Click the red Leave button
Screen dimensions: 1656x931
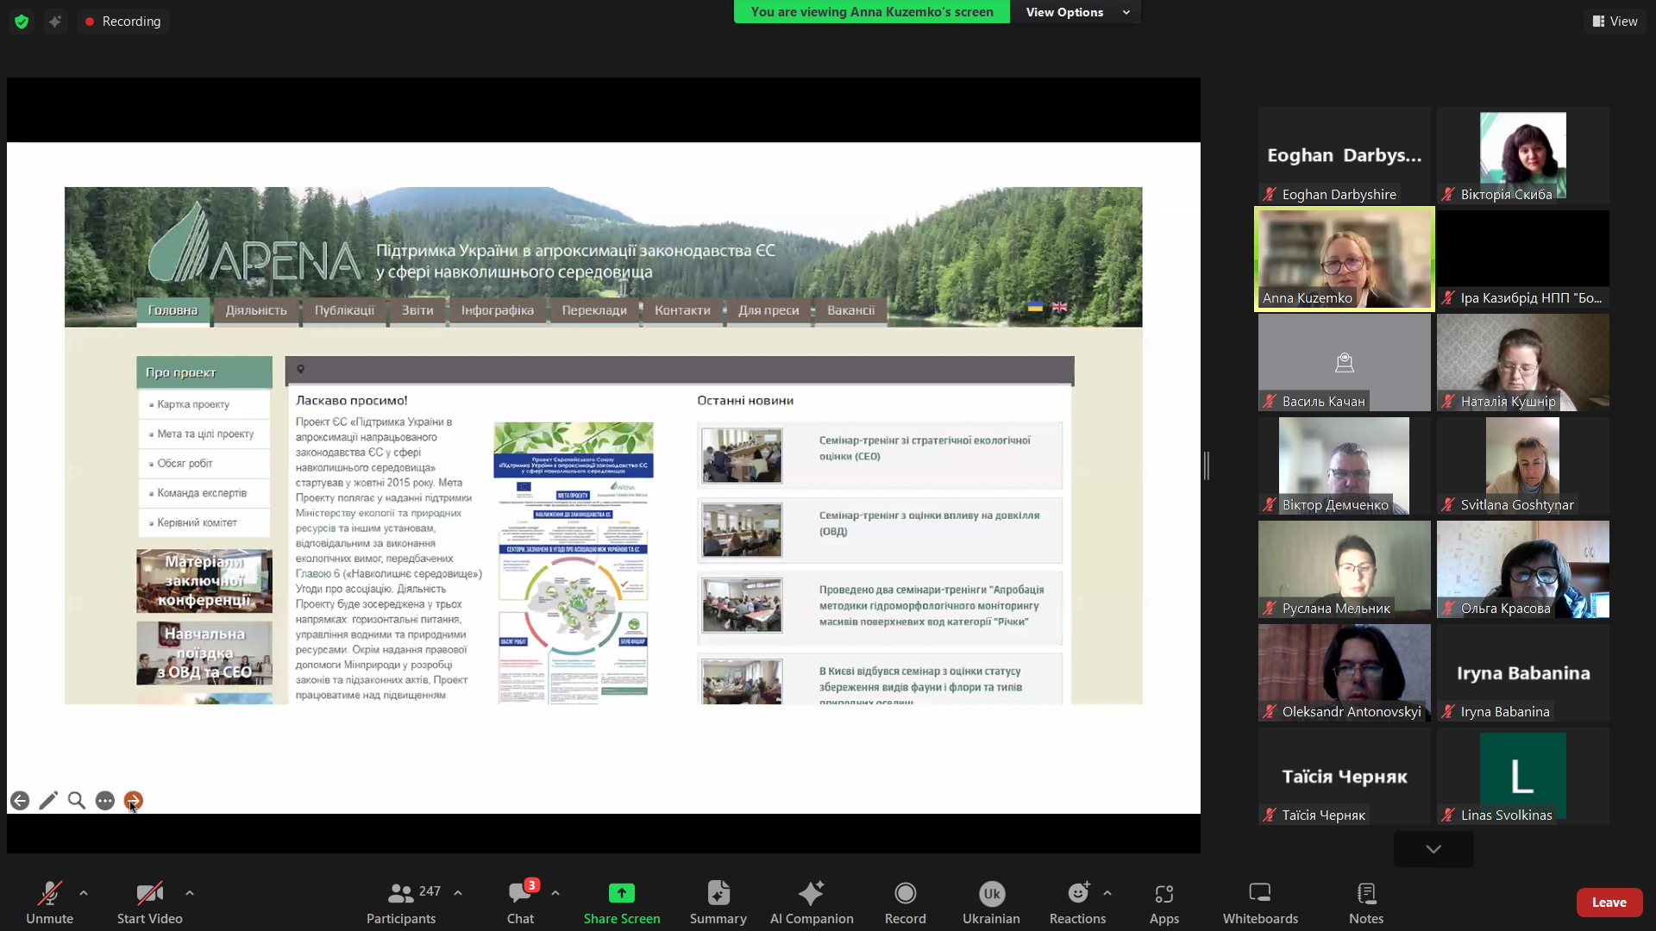(1609, 902)
